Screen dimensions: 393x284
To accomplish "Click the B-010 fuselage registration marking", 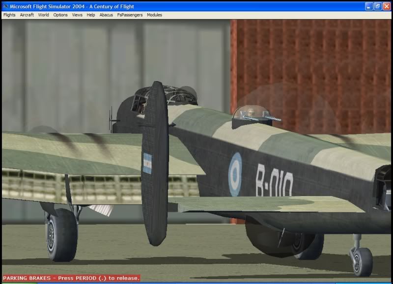I will click(274, 180).
